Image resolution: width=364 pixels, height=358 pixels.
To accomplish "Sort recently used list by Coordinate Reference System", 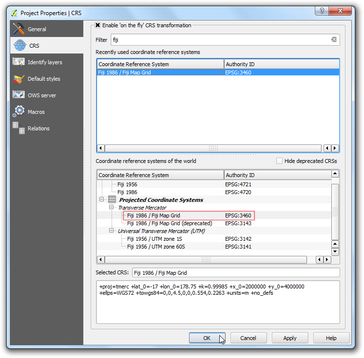I will tap(160, 64).
